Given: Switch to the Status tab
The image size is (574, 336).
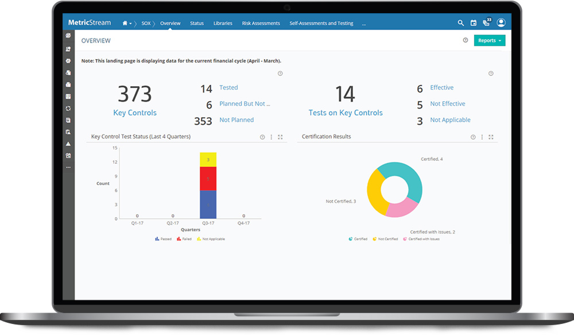Looking at the screenshot, I should tap(197, 23).
